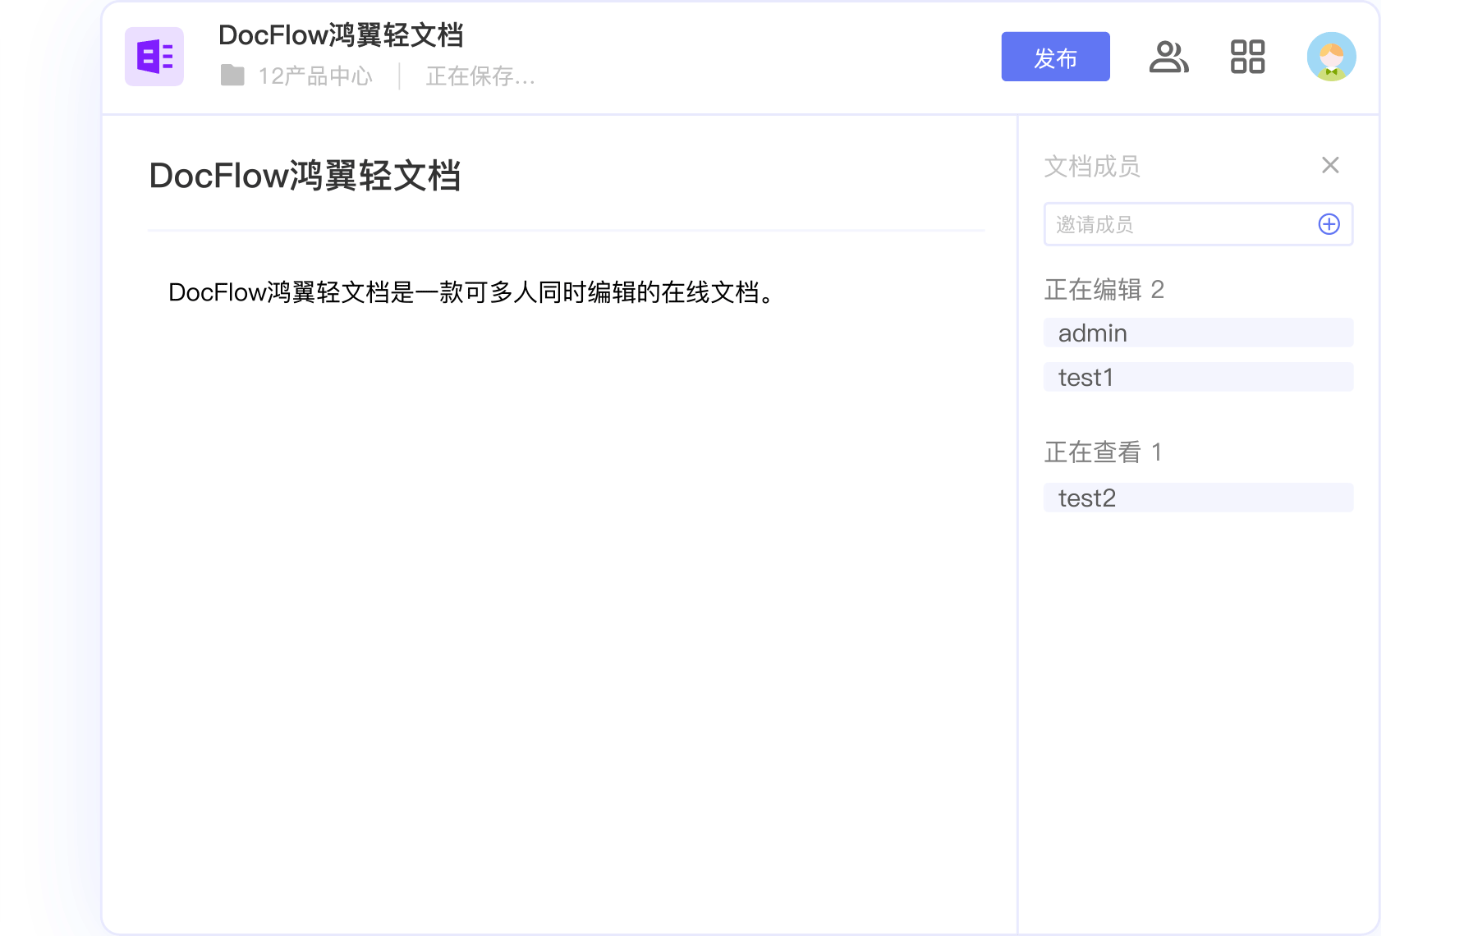This screenshot has height=936, width=1478.
Task: Select member admin in editing list
Action: pyautogui.click(x=1198, y=333)
